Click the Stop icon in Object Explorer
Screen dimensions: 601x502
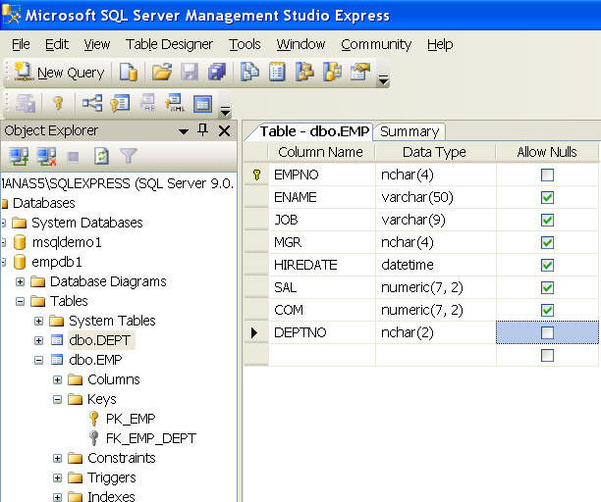point(74,157)
